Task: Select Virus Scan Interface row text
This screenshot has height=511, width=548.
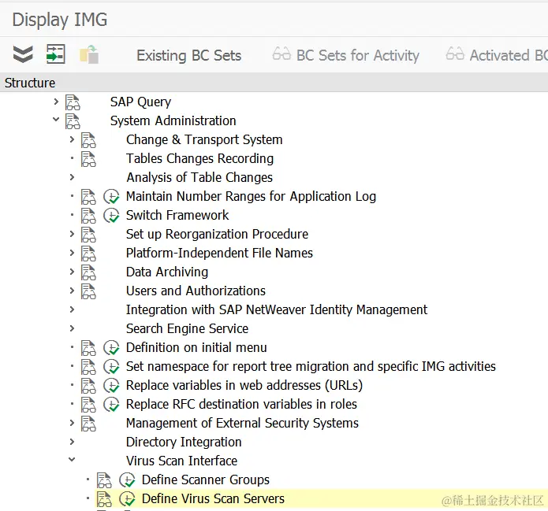Action: click(181, 461)
